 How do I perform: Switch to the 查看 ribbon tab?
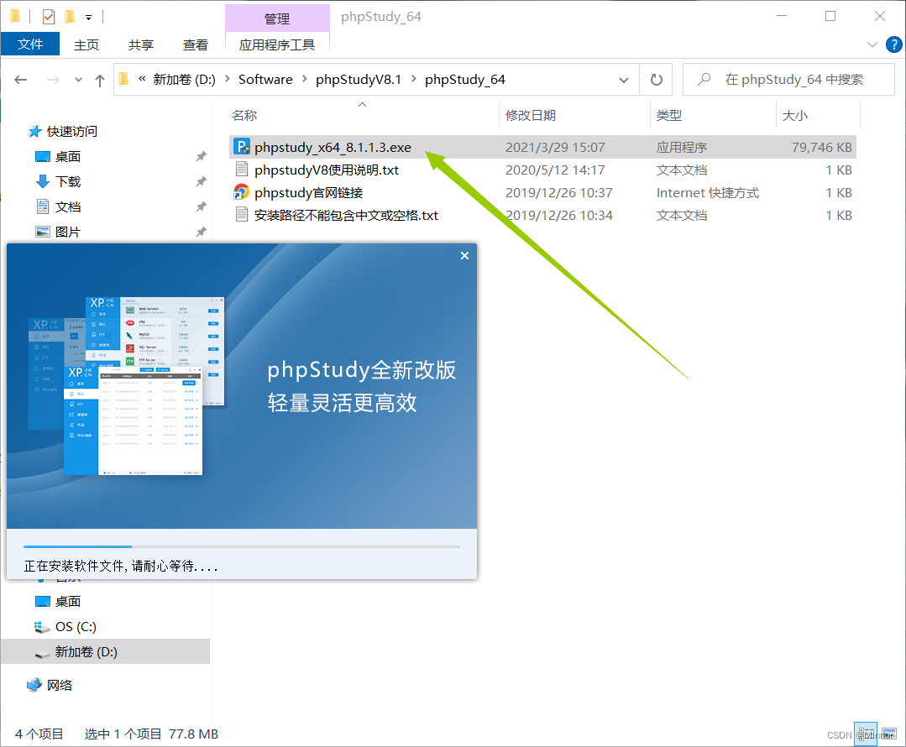pos(196,45)
